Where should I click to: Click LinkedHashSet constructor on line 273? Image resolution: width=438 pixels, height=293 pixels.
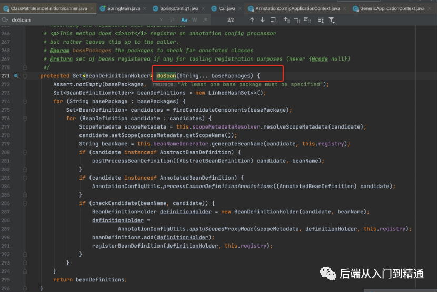(229, 93)
